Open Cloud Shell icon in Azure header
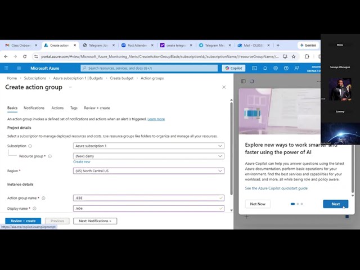The width and height of the screenshot is (360, 270). click(254, 68)
